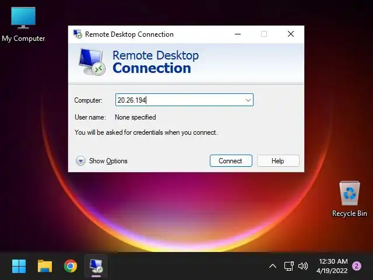
Task: Open the network status tray icon
Action: click(289, 266)
